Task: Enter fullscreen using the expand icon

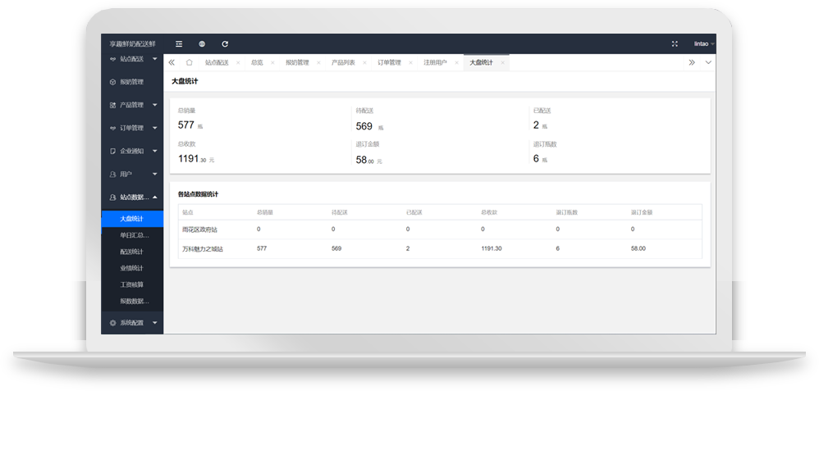Action: [675, 44]
